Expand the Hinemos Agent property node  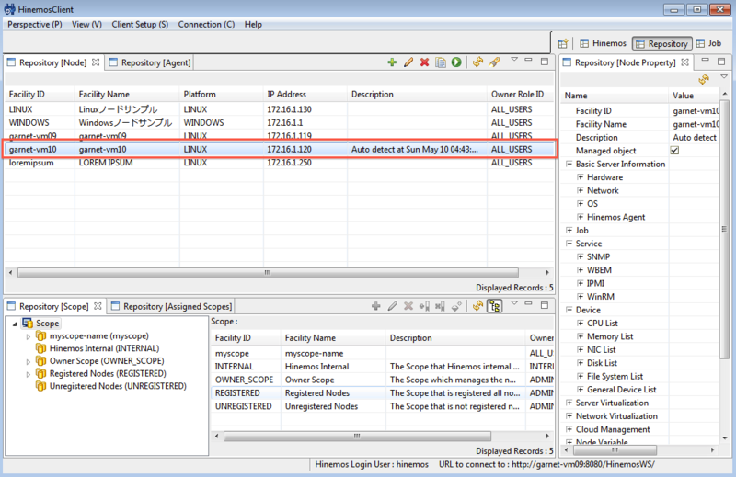[581, 217]
